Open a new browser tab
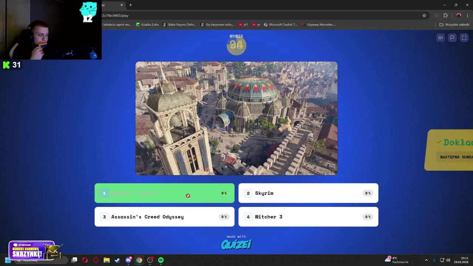473x266 pixels. [130, 5]
